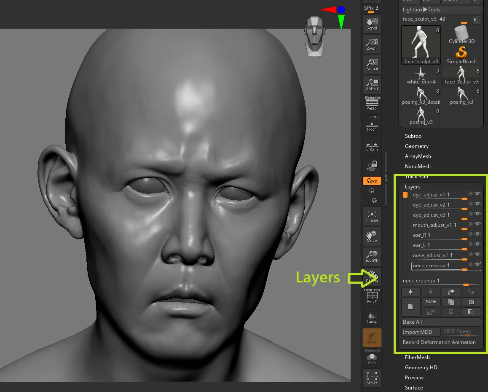Select the neck_creanup layer in list
This screenshot has height=392, width=488.
click(446, 266)
